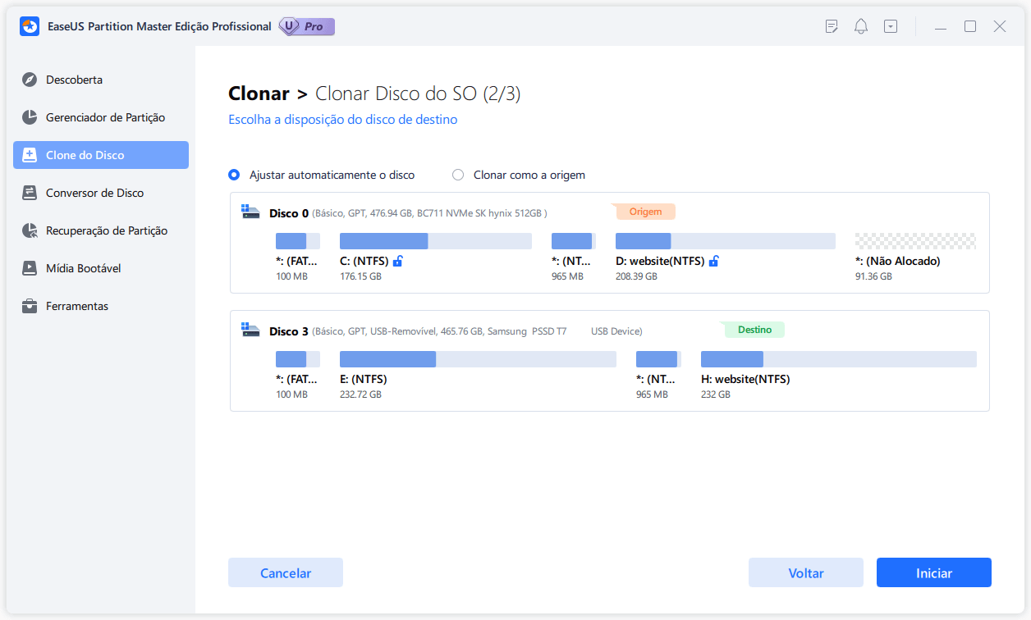Open the title bar dropdown menu icon
The height and width of the screenshot is (620, 1031).
(891, 26)
